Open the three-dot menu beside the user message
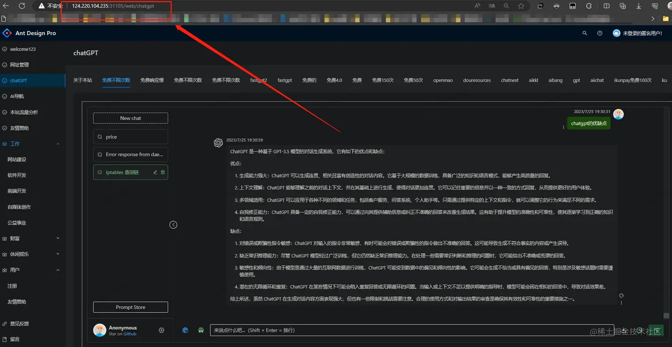Image resolution: width=672 pixels, height=347 pixels. pyautogui.click(x=564, y=127)
